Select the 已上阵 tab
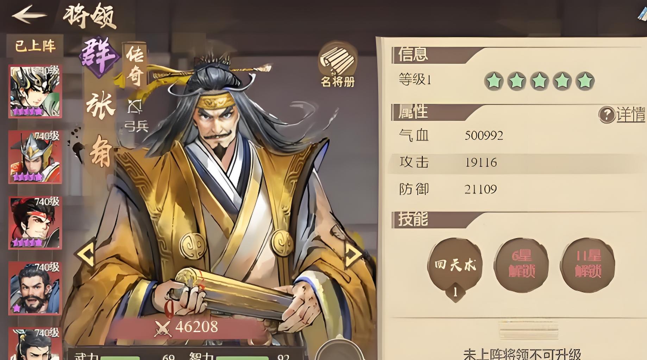This screenshot has height=360, width=647. click(x=35, y=46)
